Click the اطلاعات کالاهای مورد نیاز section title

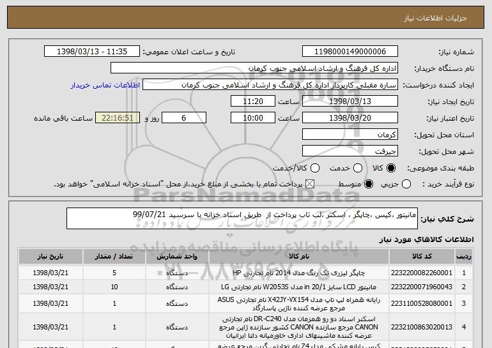[x=426, y=239]
